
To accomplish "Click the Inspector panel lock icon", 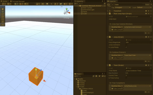I will pyautogui.click(x=150, y=1).
